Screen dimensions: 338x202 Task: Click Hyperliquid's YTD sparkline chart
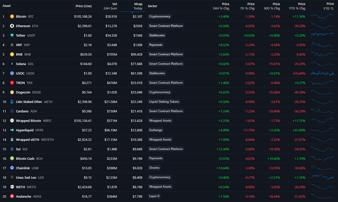322,130
